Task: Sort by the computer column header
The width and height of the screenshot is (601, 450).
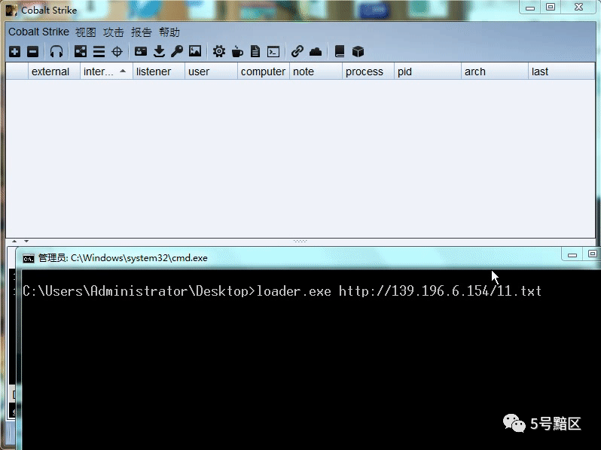Action: coord(264,71)
